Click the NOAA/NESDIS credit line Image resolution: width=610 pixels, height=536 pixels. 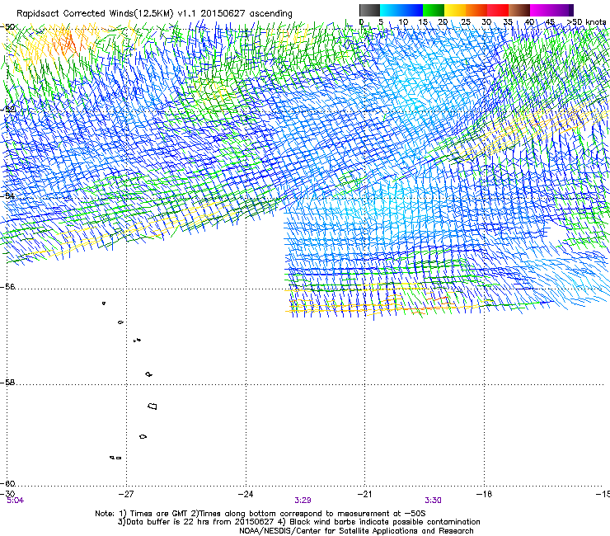(356, 531)
